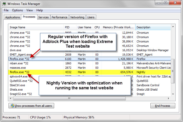The image size is (183, 122).
Task: Click PID 1860 cell
Action: click(68, 63)
